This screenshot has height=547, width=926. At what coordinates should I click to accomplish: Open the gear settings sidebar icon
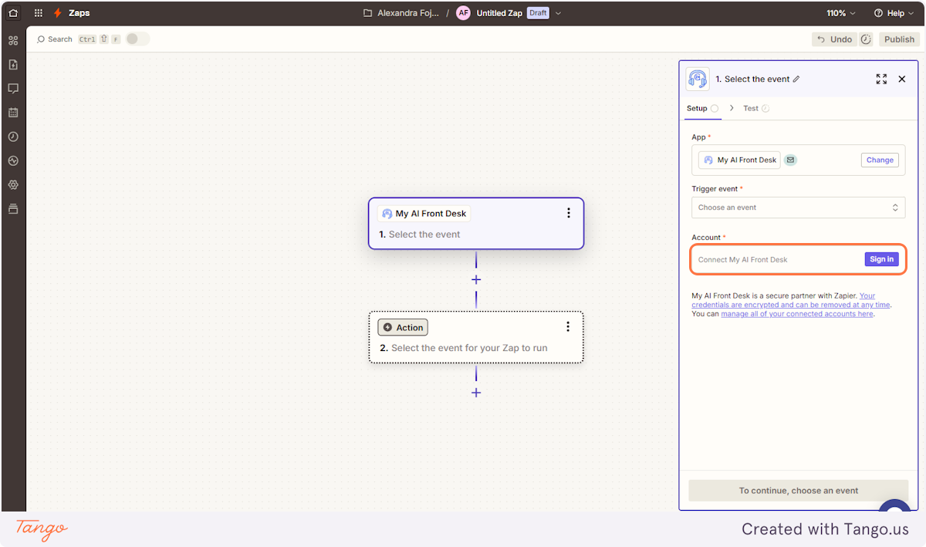coord(13,185)
